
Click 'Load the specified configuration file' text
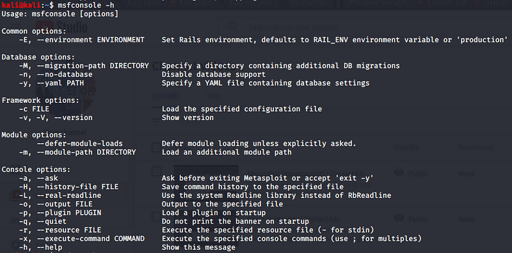242,109
